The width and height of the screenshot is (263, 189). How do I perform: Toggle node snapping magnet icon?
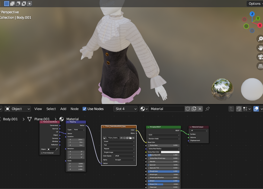239,109
